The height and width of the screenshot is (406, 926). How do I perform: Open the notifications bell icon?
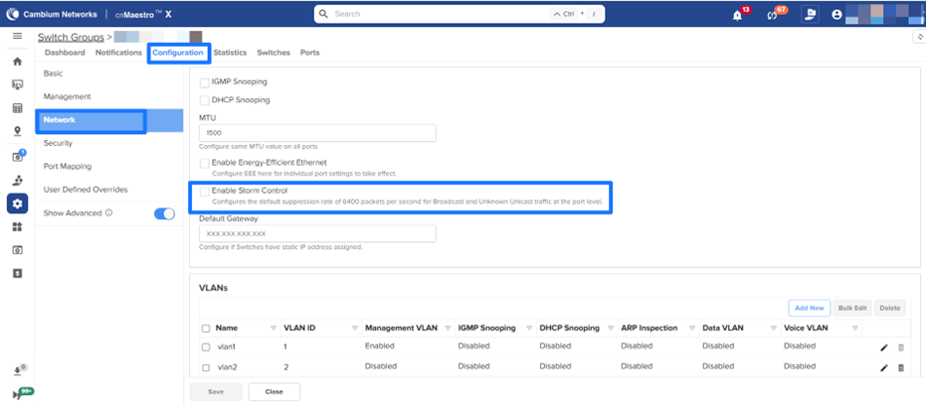tap(737, 15)
